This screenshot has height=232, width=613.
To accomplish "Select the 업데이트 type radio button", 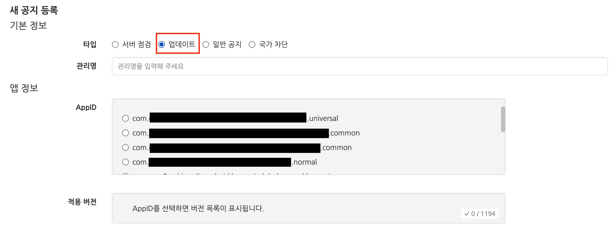I will click(162, 44).
